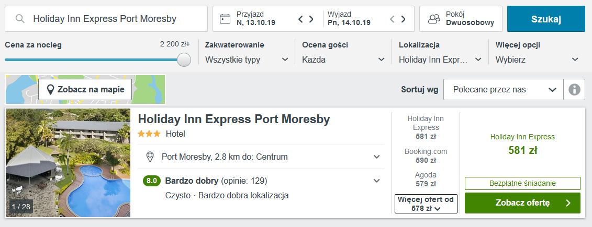Open the hotel pool photo thumbnail

point(68,163)
